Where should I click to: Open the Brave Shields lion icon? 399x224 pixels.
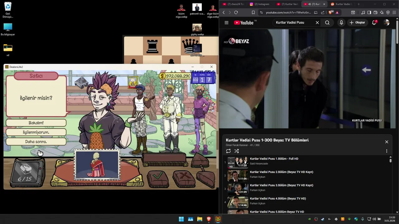[331, 12]
